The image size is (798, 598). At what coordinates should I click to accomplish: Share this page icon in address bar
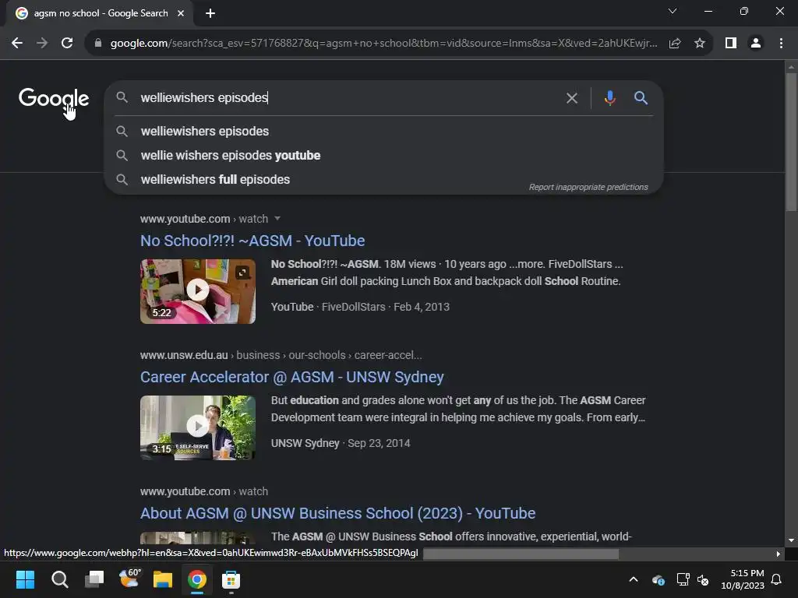675,44
